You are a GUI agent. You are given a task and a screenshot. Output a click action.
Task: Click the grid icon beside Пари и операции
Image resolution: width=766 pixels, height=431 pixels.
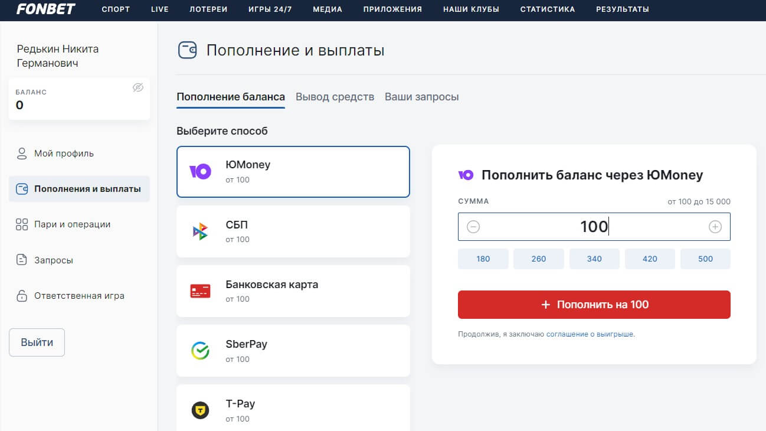(22, 224)
